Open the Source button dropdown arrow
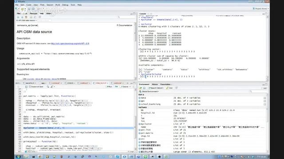 click(x=130, y=87)
